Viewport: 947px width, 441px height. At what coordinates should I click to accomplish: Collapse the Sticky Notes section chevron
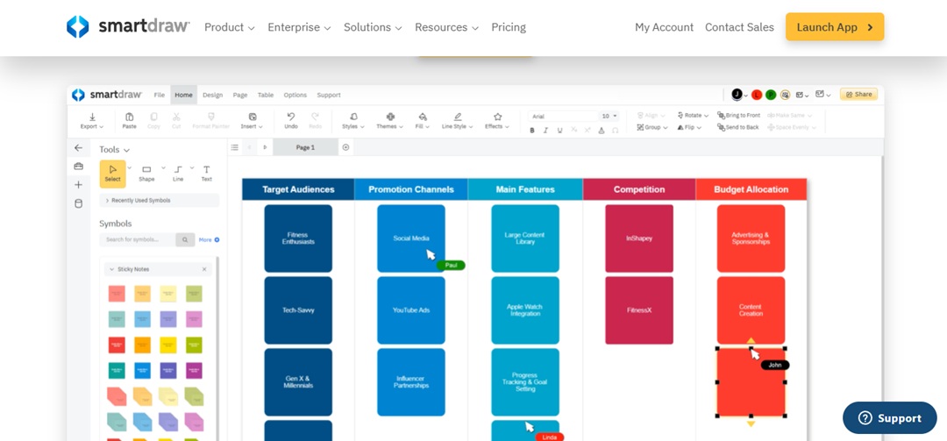pyautogui.click(x=111, y=269)
